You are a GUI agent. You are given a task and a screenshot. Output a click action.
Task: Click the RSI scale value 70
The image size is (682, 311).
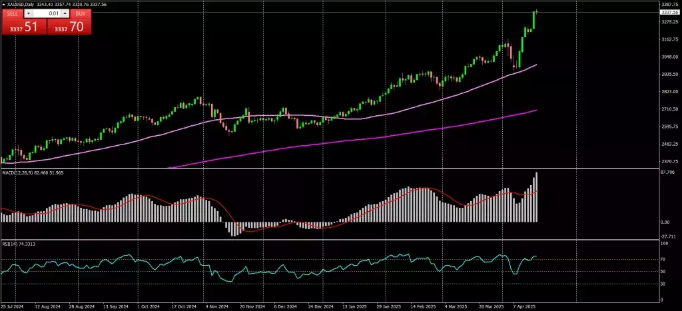point(664,260)
